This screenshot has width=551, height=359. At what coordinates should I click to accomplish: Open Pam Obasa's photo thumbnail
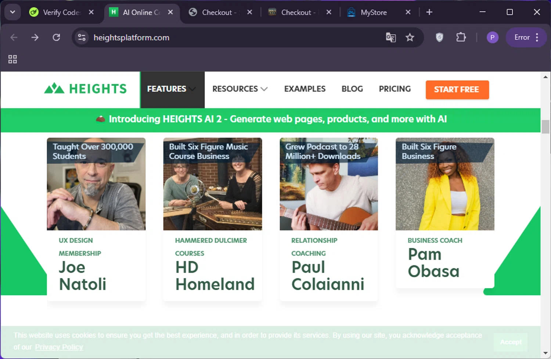click(445, 184)
